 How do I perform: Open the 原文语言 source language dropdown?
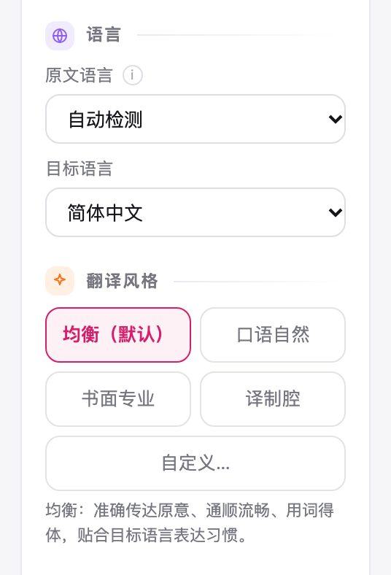tap(195, 119)
